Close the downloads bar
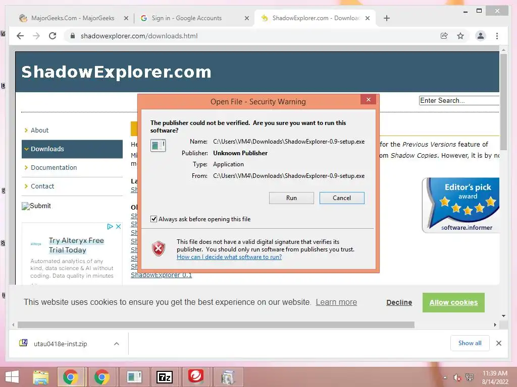Viewport: 517px width, 387px height. [x=498, y=343]
